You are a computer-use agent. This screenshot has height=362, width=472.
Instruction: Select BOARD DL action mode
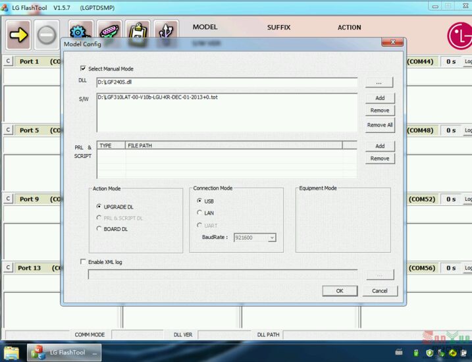[99, 228]
